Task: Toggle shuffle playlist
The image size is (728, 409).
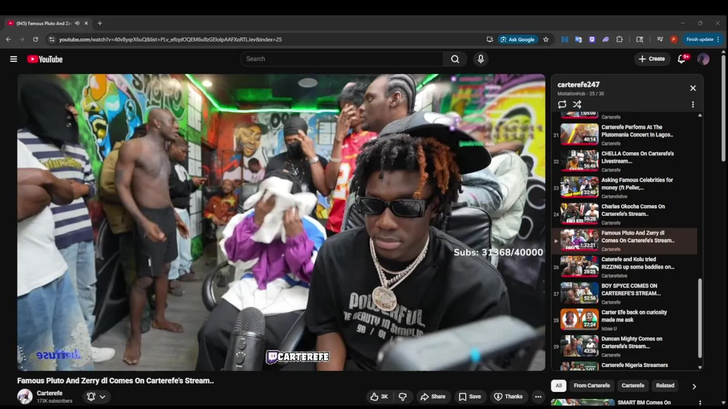Action: tap(577, 105)
